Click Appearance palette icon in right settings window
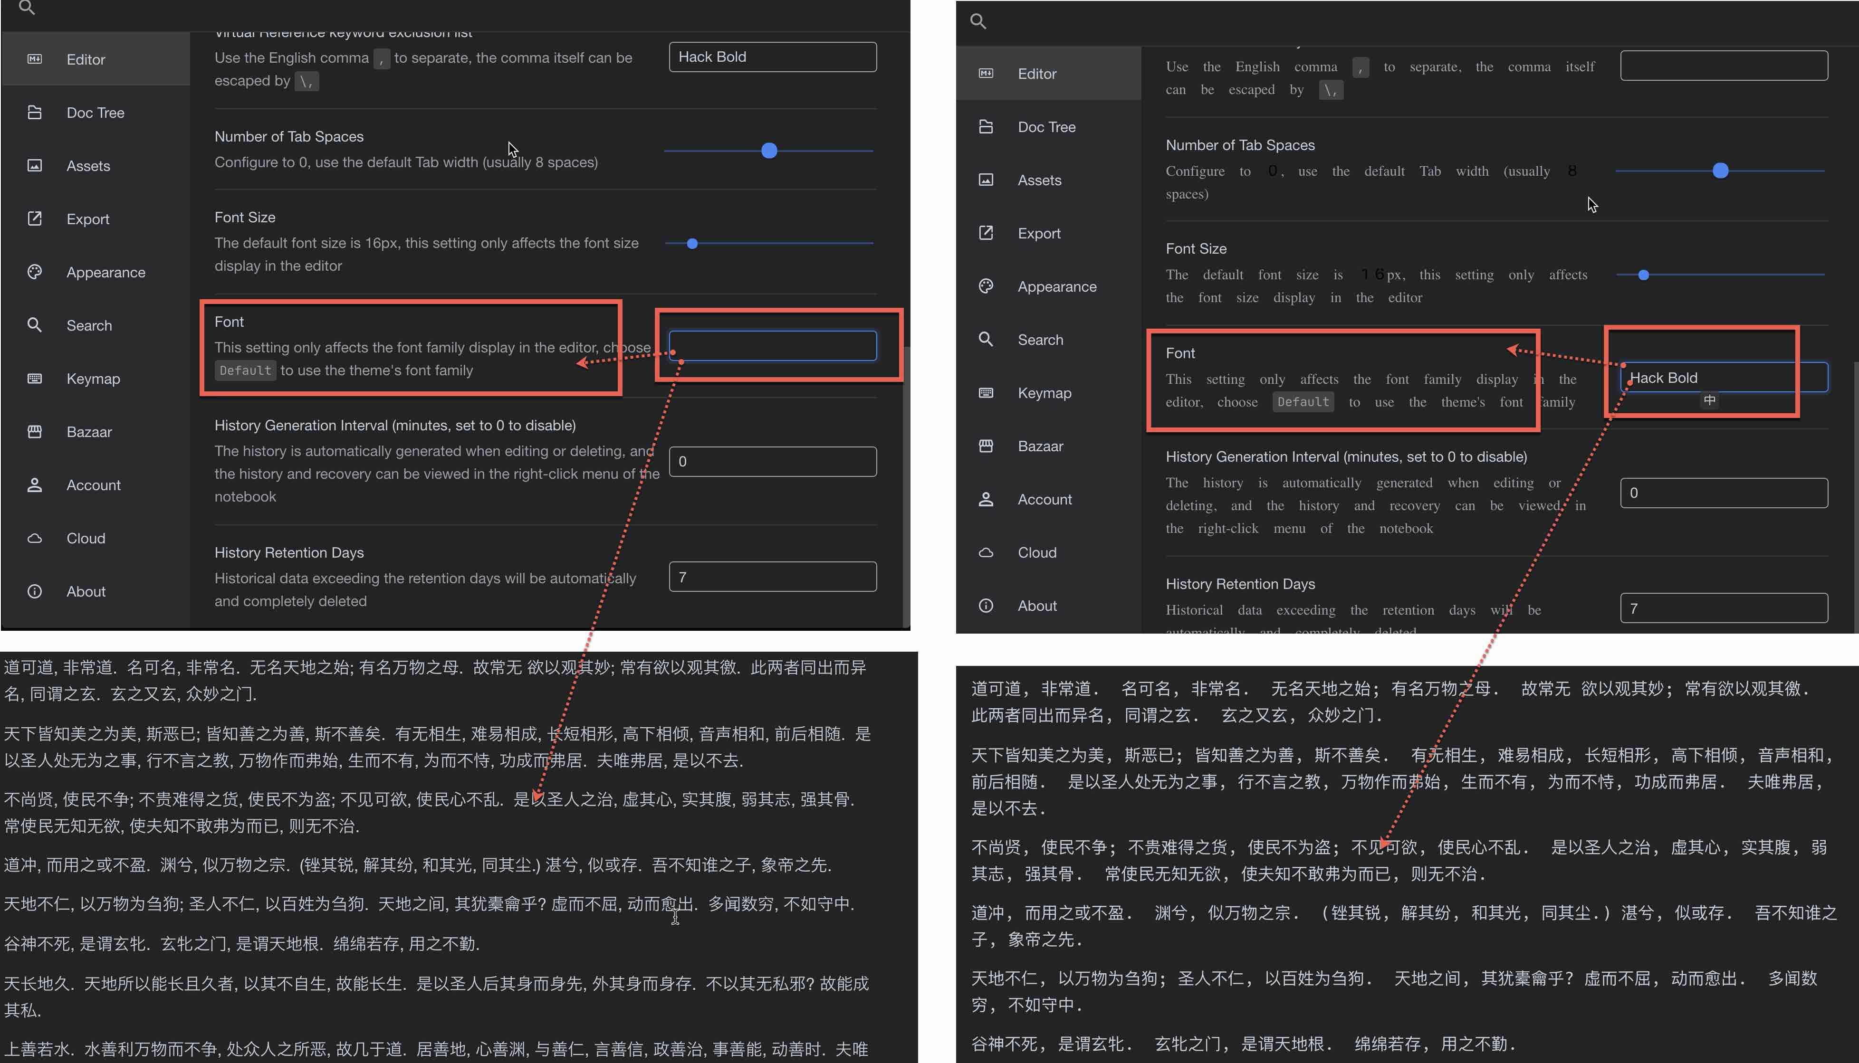This screenshot has height=1063, width=1859. coord(986,286)
